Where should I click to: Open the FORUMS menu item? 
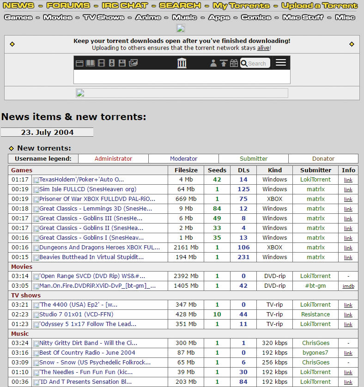pos(68,6)
